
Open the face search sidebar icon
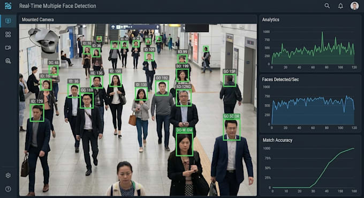(x=8, y=61)
